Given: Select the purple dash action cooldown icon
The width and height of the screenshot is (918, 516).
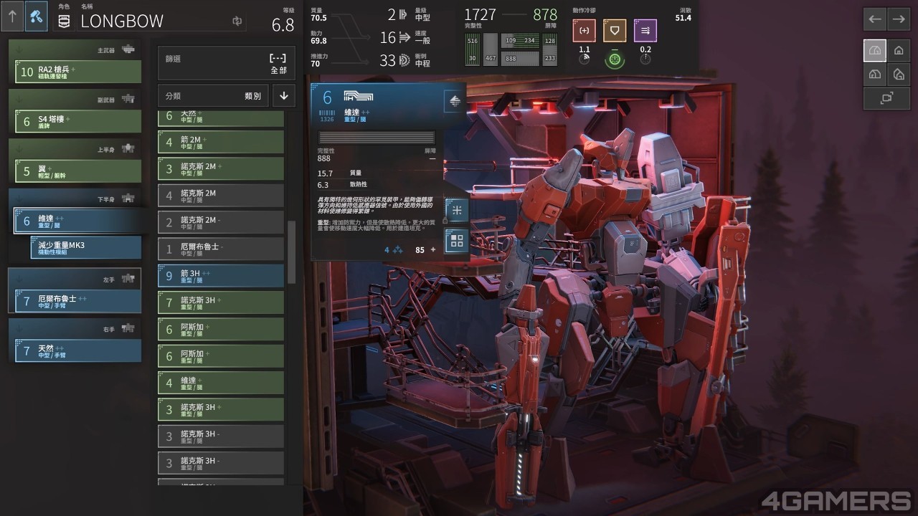Looking at the screenshot, I should coord(645,30).
